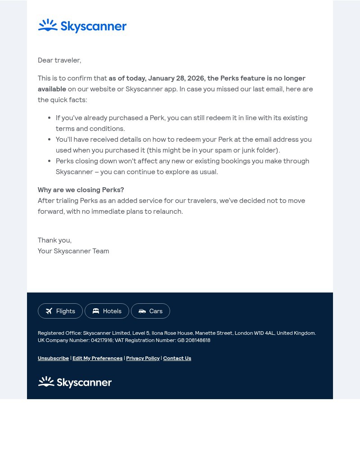The width and height of the screenshot is (360, 450).
Task: Open the Unsubscribe link
Action: (53, 358)
